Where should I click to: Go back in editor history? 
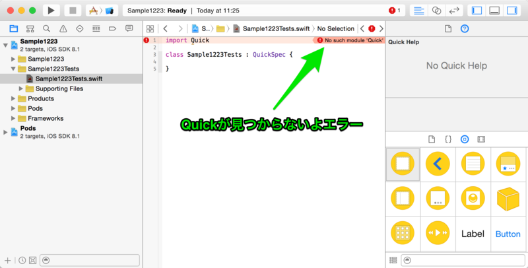tap(166, 28)
